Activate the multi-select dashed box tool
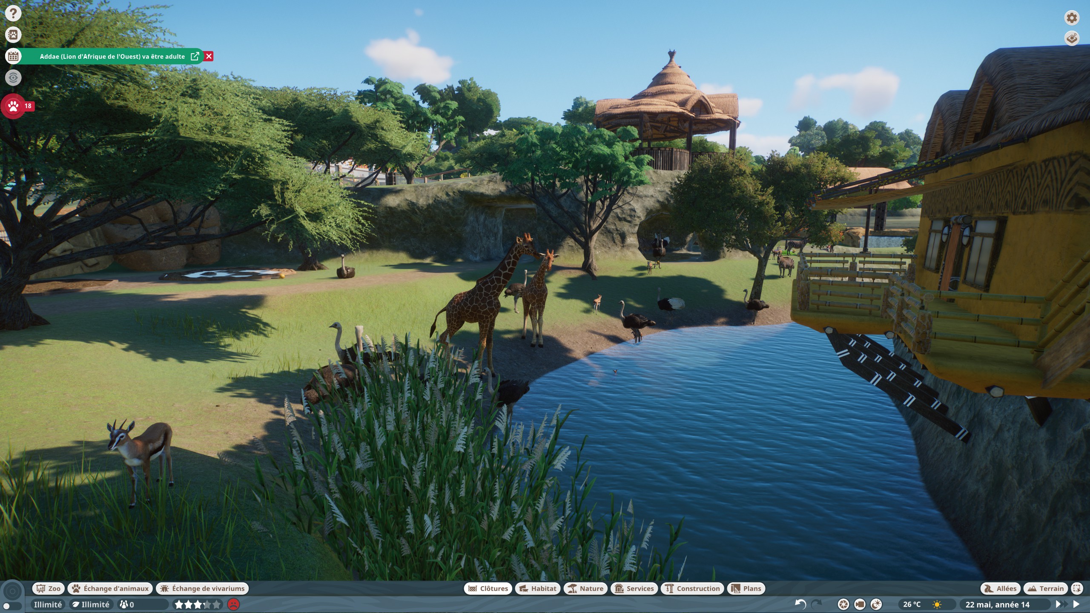Screen dimensions: 1090x613 (x=1077, y=588)
